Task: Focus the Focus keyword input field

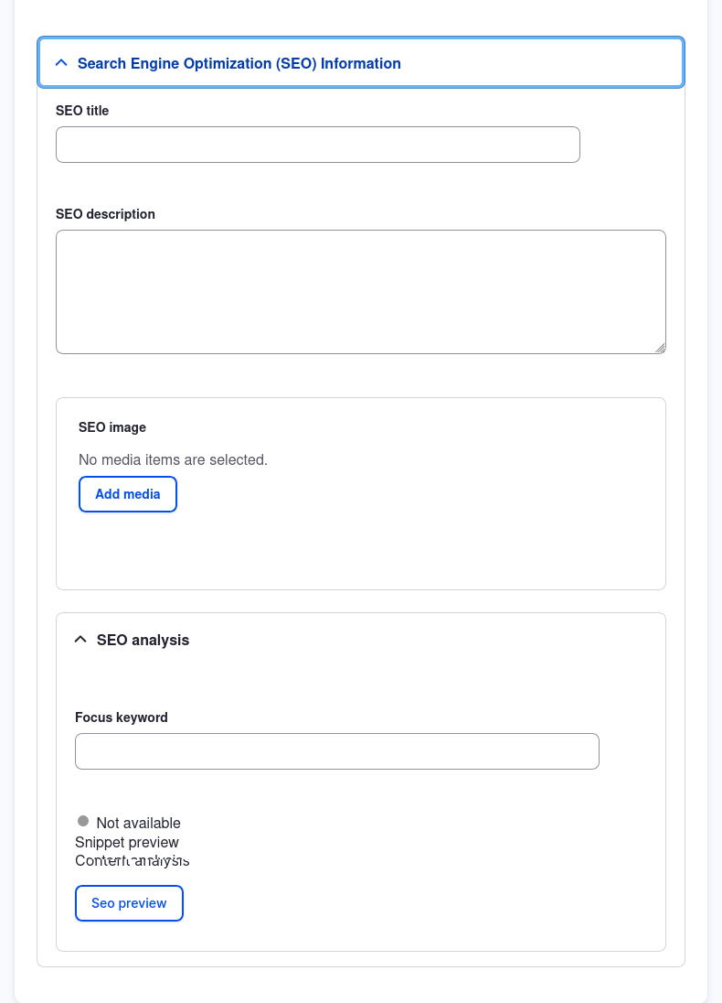Action: tap(336, 750)
